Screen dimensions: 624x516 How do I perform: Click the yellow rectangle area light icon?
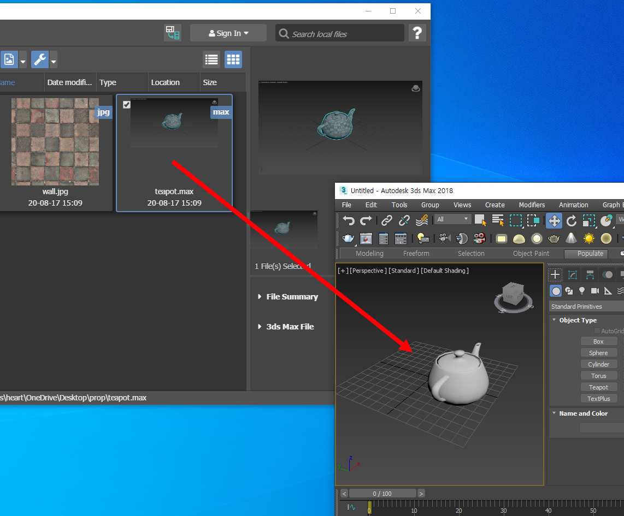pyautogui.click(x=502, y=239)
